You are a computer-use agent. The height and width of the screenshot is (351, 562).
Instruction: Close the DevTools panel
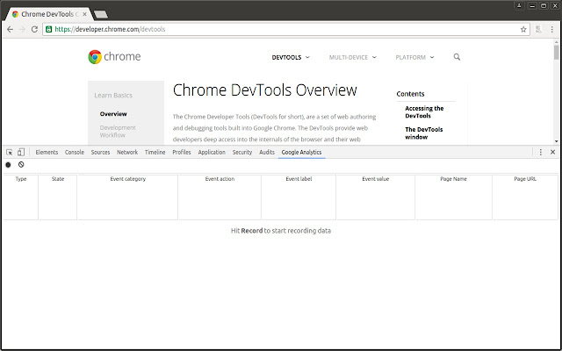(552, 152)
